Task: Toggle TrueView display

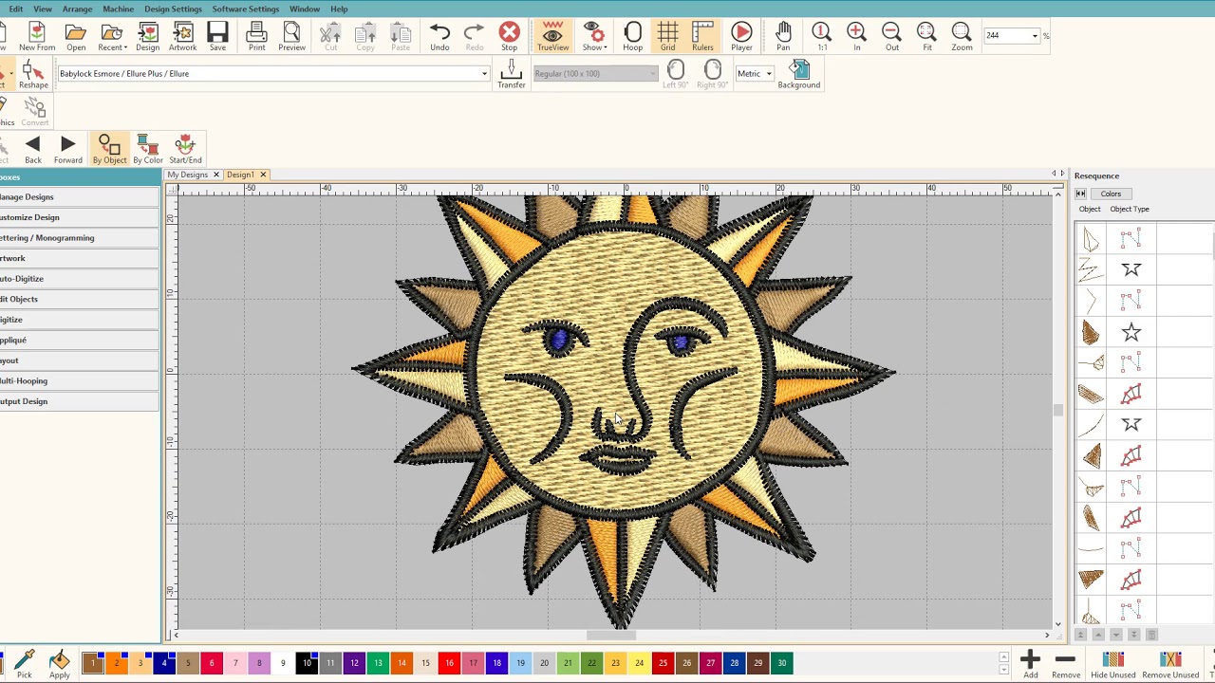Action: 552,37
